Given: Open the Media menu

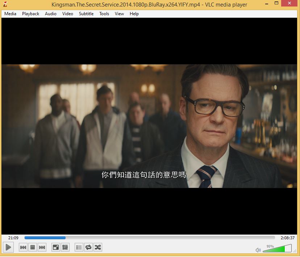Looking at the screenshot, I should click(x=11, y=14).
